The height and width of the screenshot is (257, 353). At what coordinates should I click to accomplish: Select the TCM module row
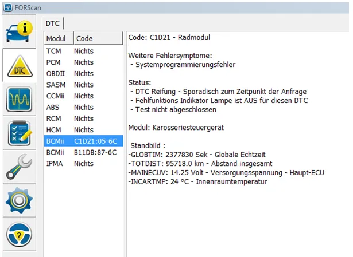(83, 51)
